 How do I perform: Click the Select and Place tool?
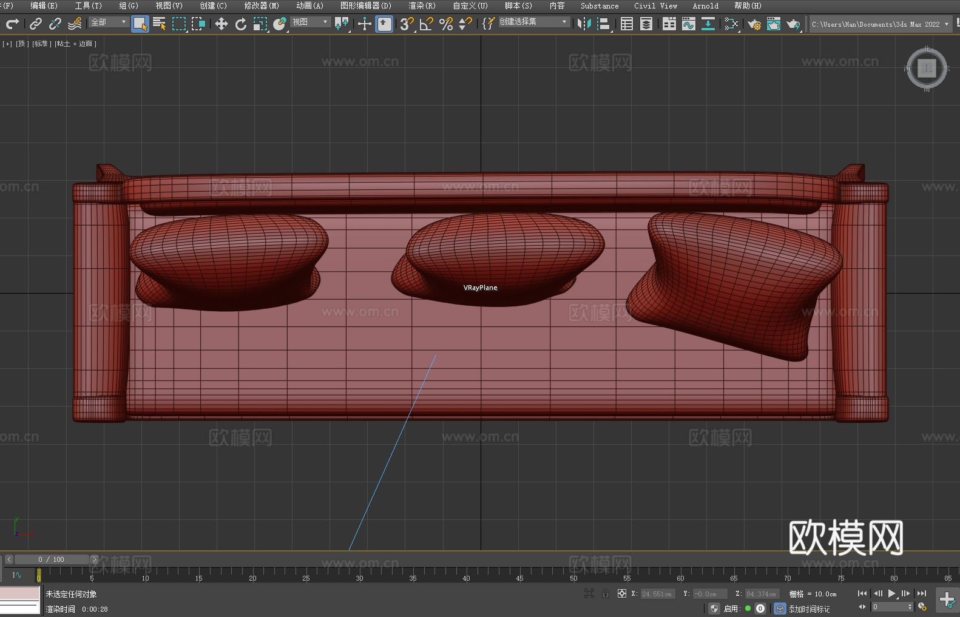[280, 24]
